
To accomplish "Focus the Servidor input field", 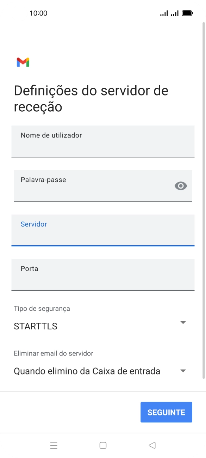I will [103, 230].
